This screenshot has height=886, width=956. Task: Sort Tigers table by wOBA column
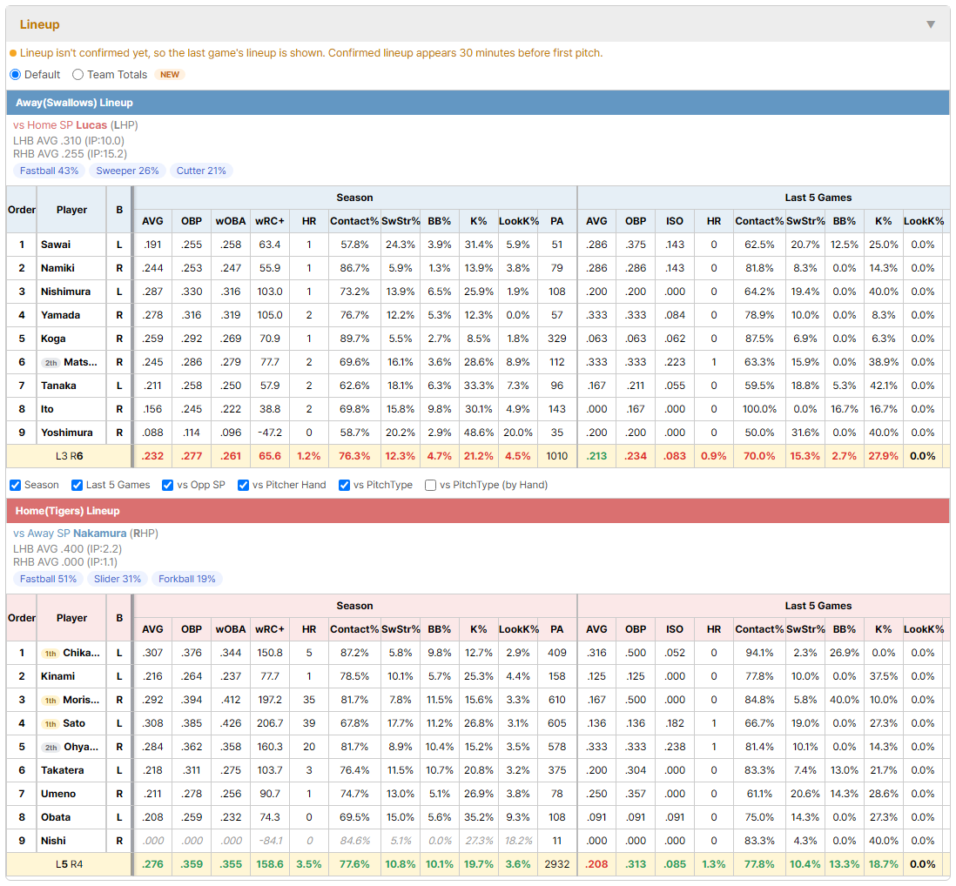tap(231, 629)
